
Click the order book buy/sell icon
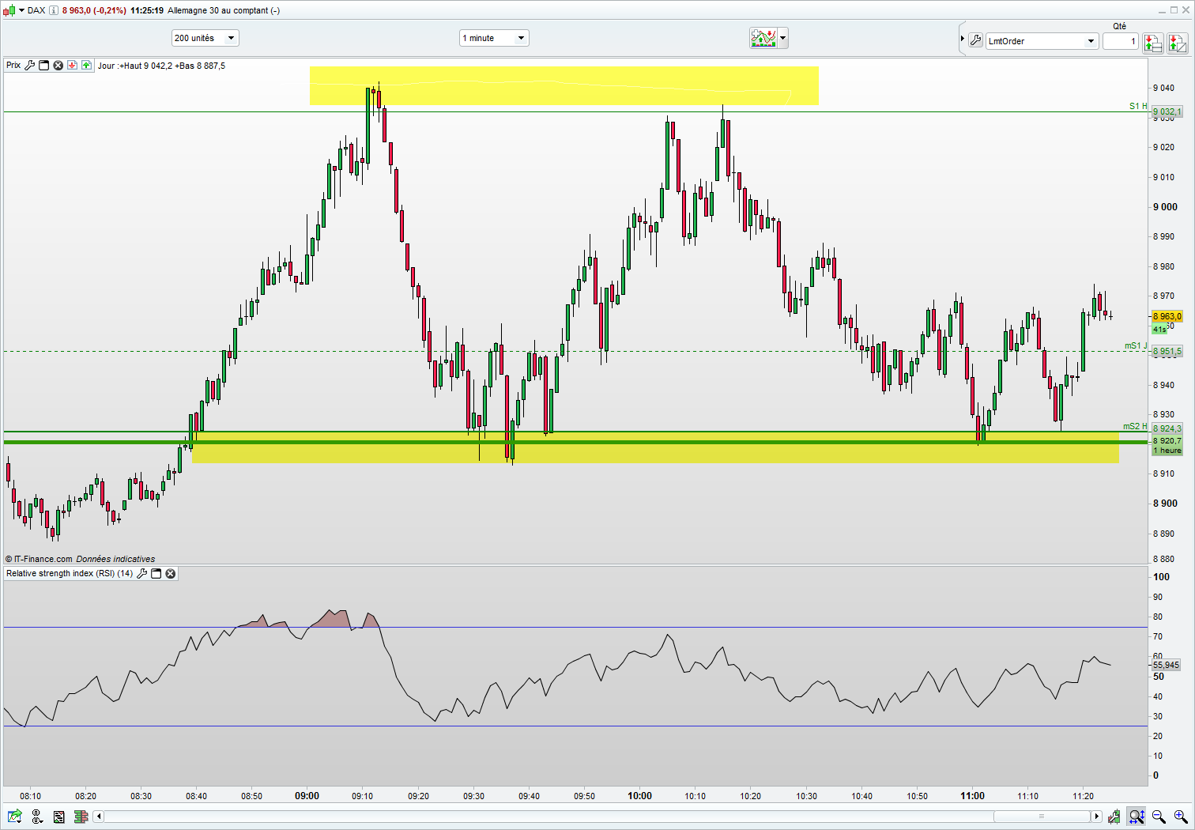(1152, 43)
